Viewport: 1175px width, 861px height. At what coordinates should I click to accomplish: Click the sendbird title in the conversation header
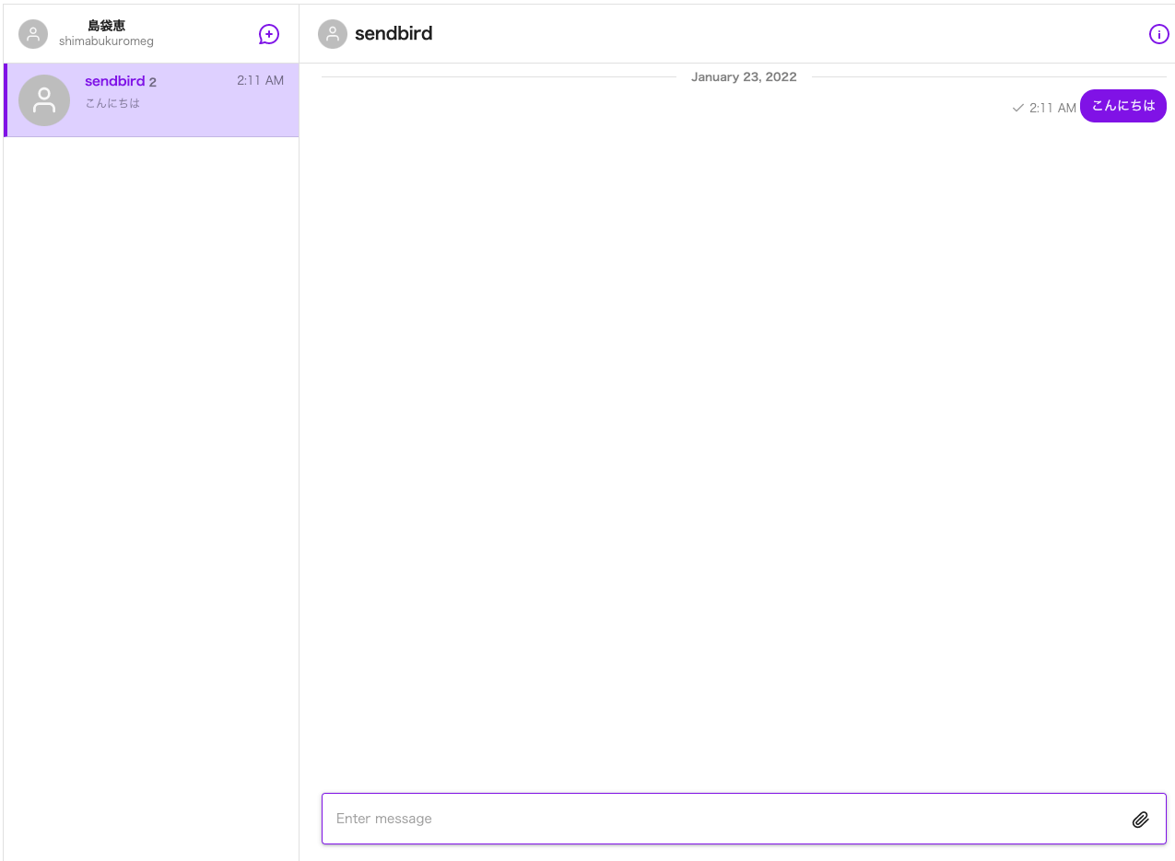394,34
